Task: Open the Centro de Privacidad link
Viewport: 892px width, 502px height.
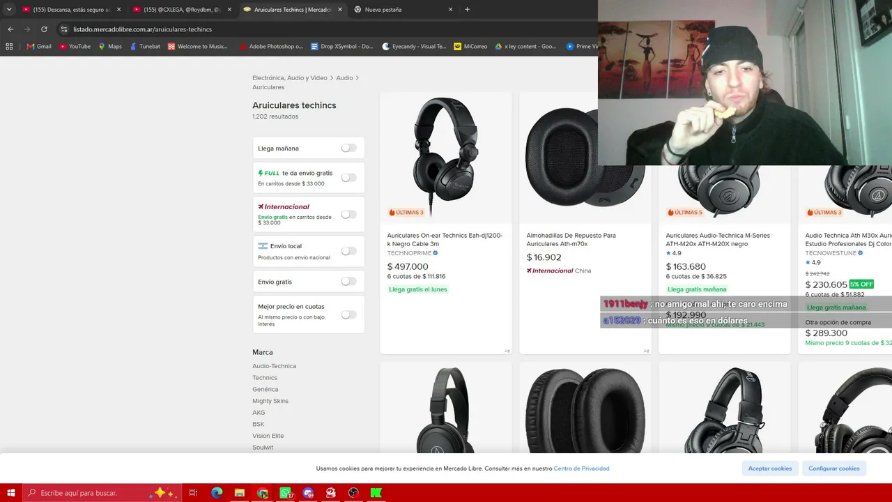Action: point(582,469)
